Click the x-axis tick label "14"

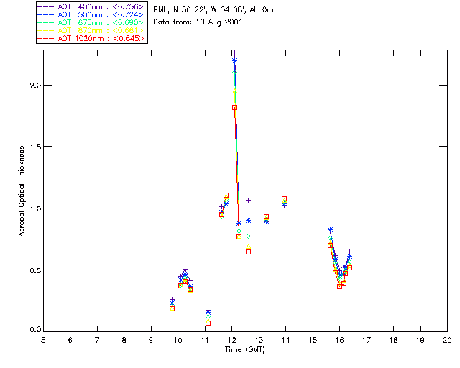[286, 340]
